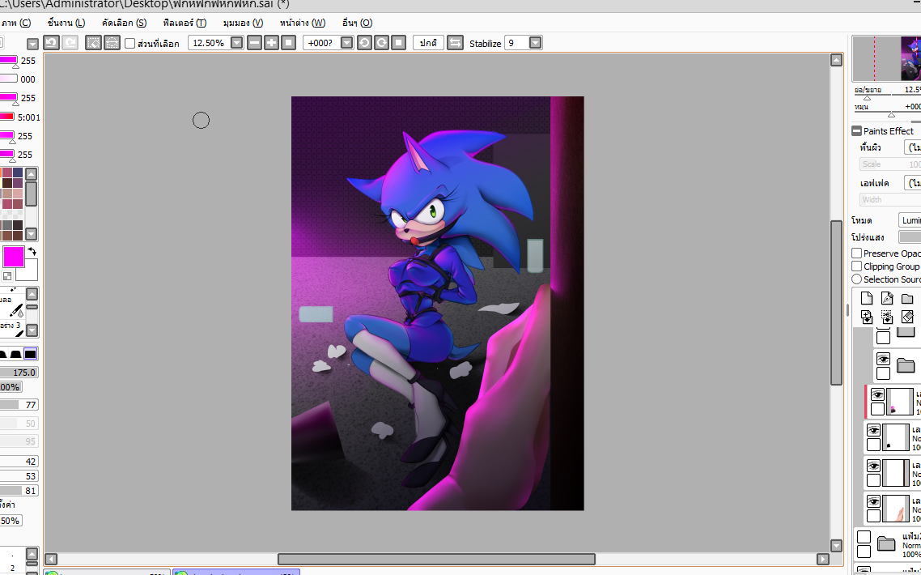Click the Undo arrow in the toolbar

click(x=51, y=43)
